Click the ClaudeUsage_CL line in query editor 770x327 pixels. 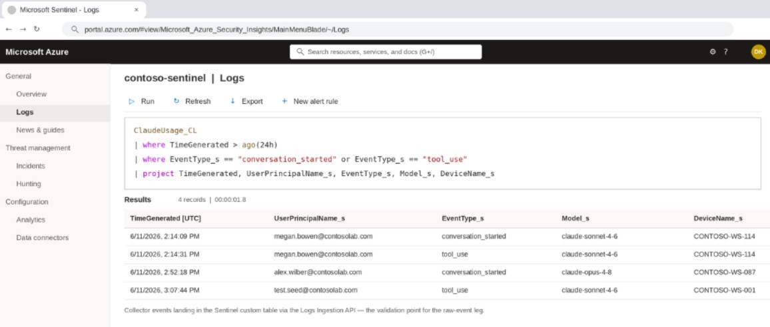coord(165,130)
